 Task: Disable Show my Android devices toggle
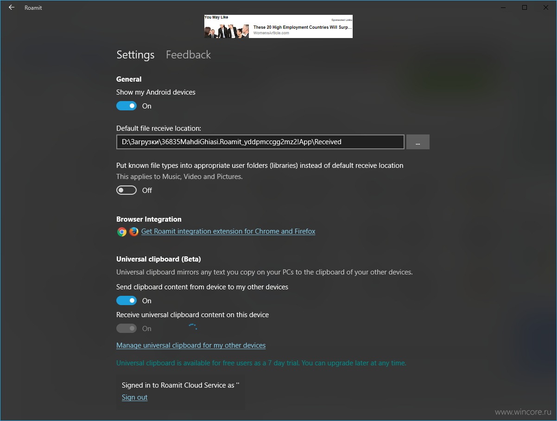pos(127,106)
